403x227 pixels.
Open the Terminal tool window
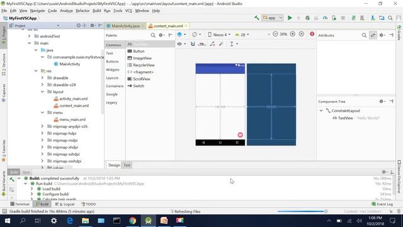point(20,204)
